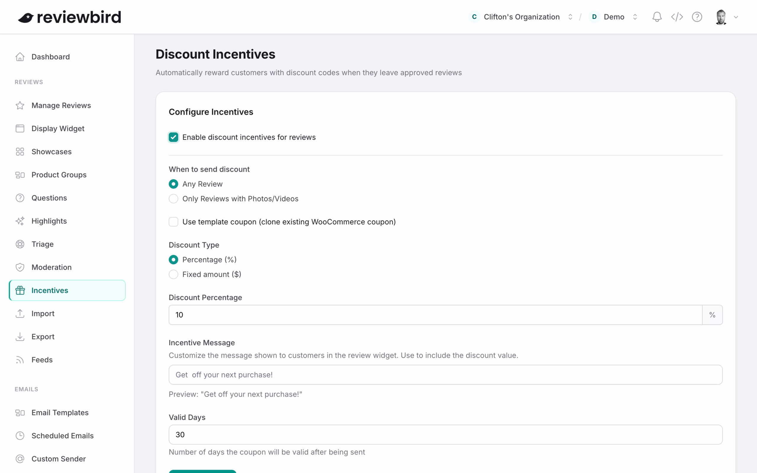Click the Valid Days input field
Viewport: 757px width, 473px height.
(445, 435)
